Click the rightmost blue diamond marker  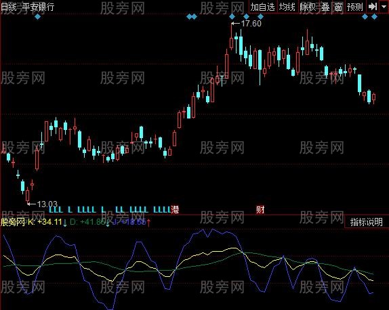point(374,17)
